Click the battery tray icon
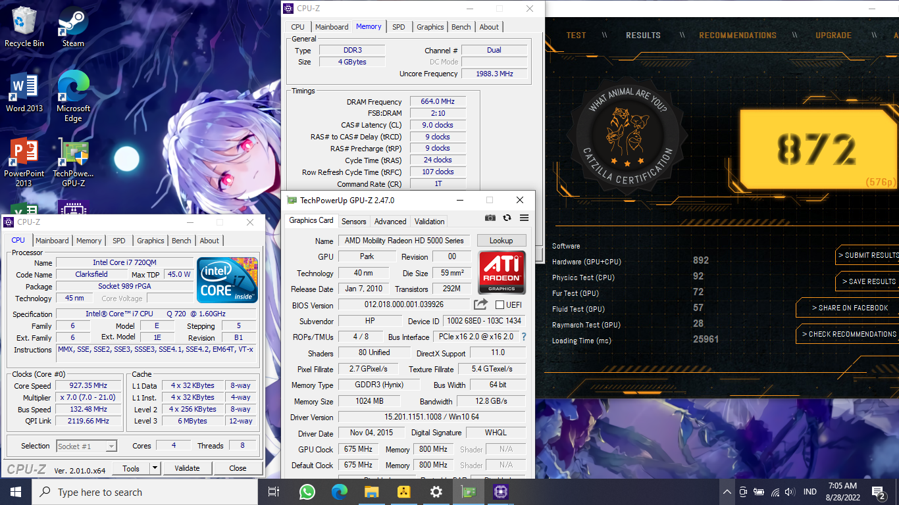Image resolution: width=899 pixels, height=505 pixels. [x=759, y=492]
